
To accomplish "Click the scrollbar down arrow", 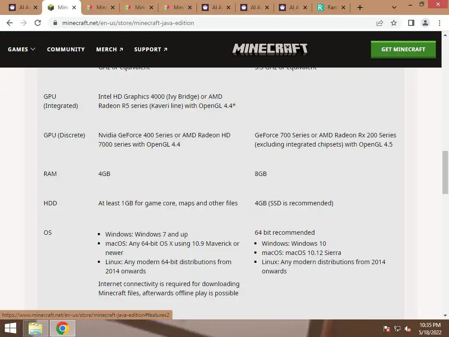I will (445, 315).
